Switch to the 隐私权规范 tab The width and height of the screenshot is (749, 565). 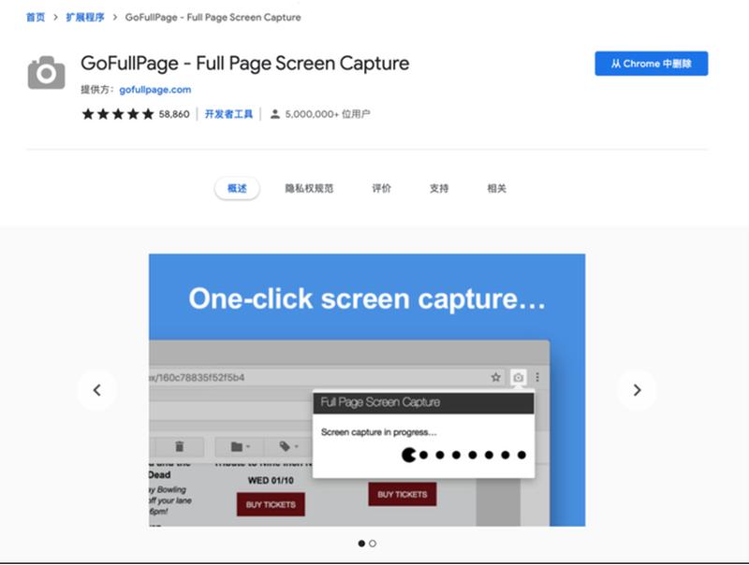point(309,189)
